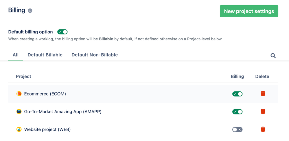Open the Default Non-Billable tab

(95, 55)
